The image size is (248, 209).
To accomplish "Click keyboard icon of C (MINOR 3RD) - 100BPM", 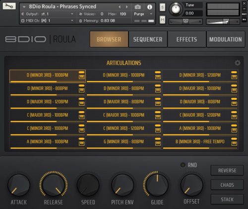I will [81, 130].
